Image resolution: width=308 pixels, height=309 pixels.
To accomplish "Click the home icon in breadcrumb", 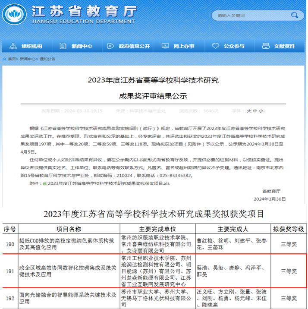I will coord(4,59).
